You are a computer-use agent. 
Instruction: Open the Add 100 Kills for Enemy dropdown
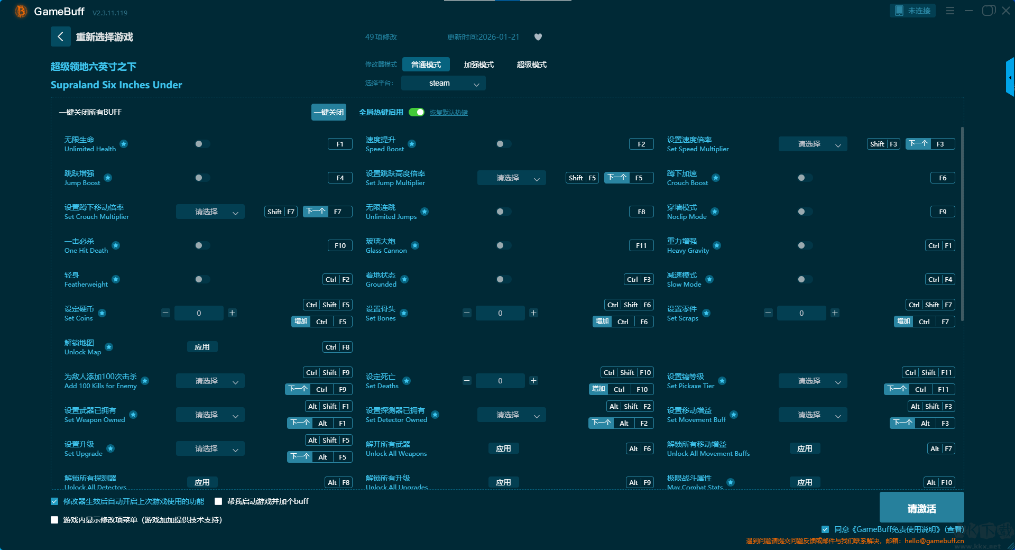pyautogui.click(x=210, y=381)
